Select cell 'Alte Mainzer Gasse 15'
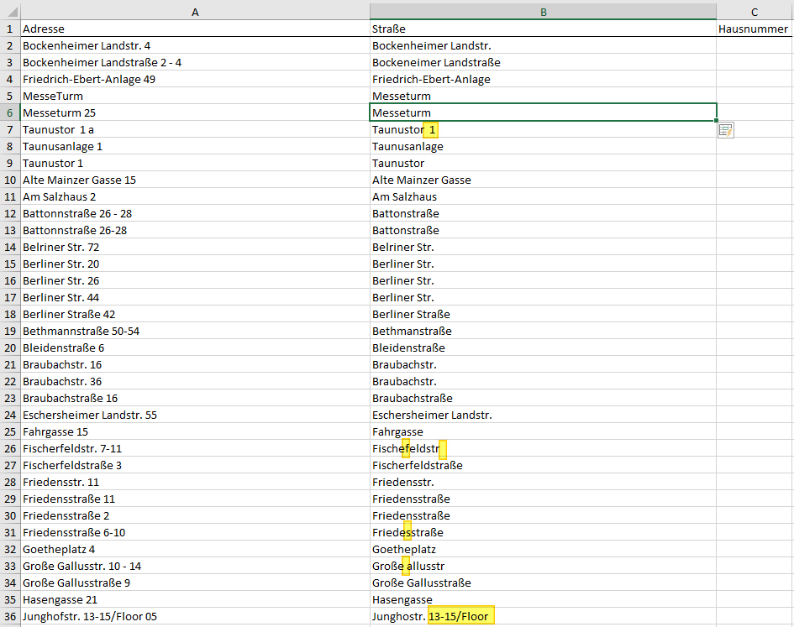Screen dimensions: 794x627 (195, 180)
